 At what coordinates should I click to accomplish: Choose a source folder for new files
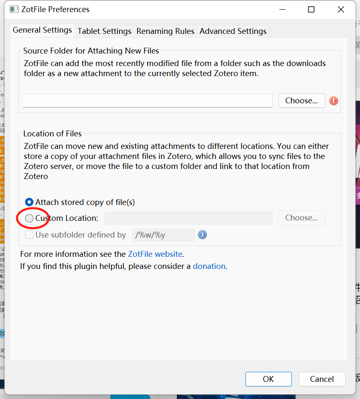point(301,100)
